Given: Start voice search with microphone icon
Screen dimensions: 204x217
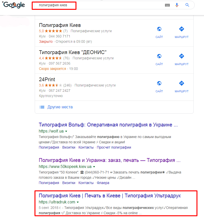Looking at the screenshot, I should (x=177, y=5).
